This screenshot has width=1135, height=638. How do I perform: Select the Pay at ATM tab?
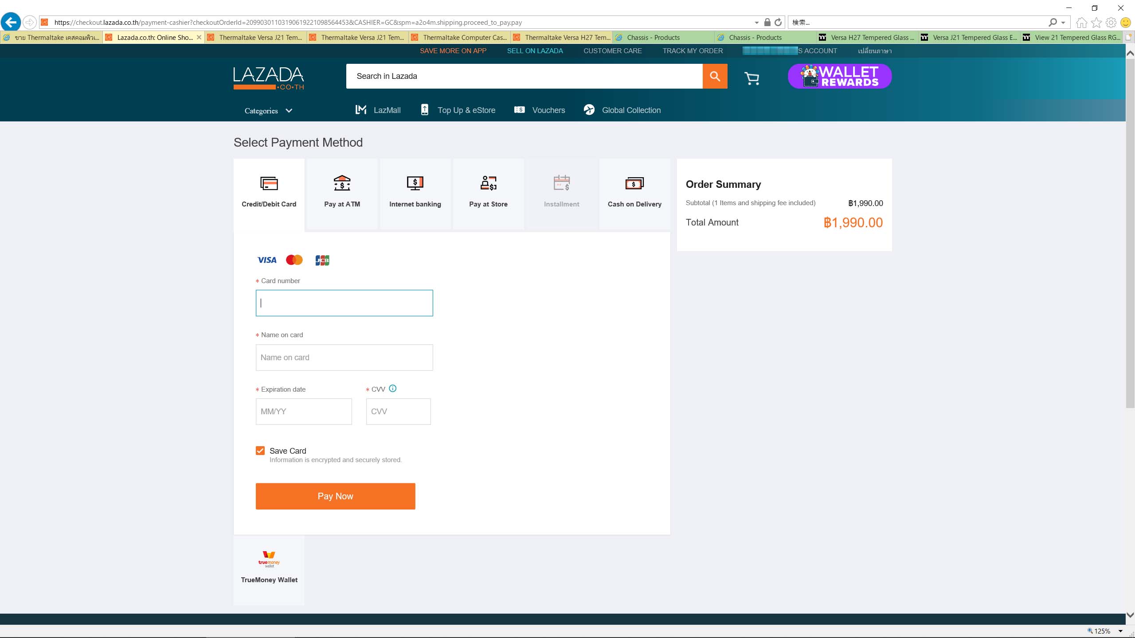[342, 194]
